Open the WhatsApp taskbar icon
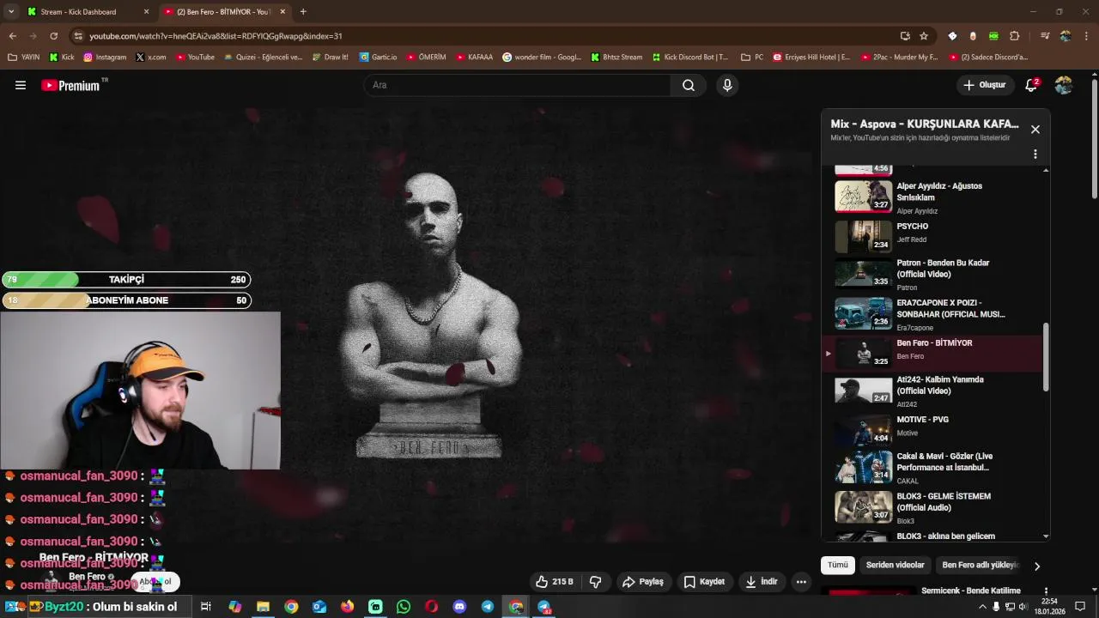This screenshot has width=1099, height=618. pyautogui.click(x=404, y=607)
